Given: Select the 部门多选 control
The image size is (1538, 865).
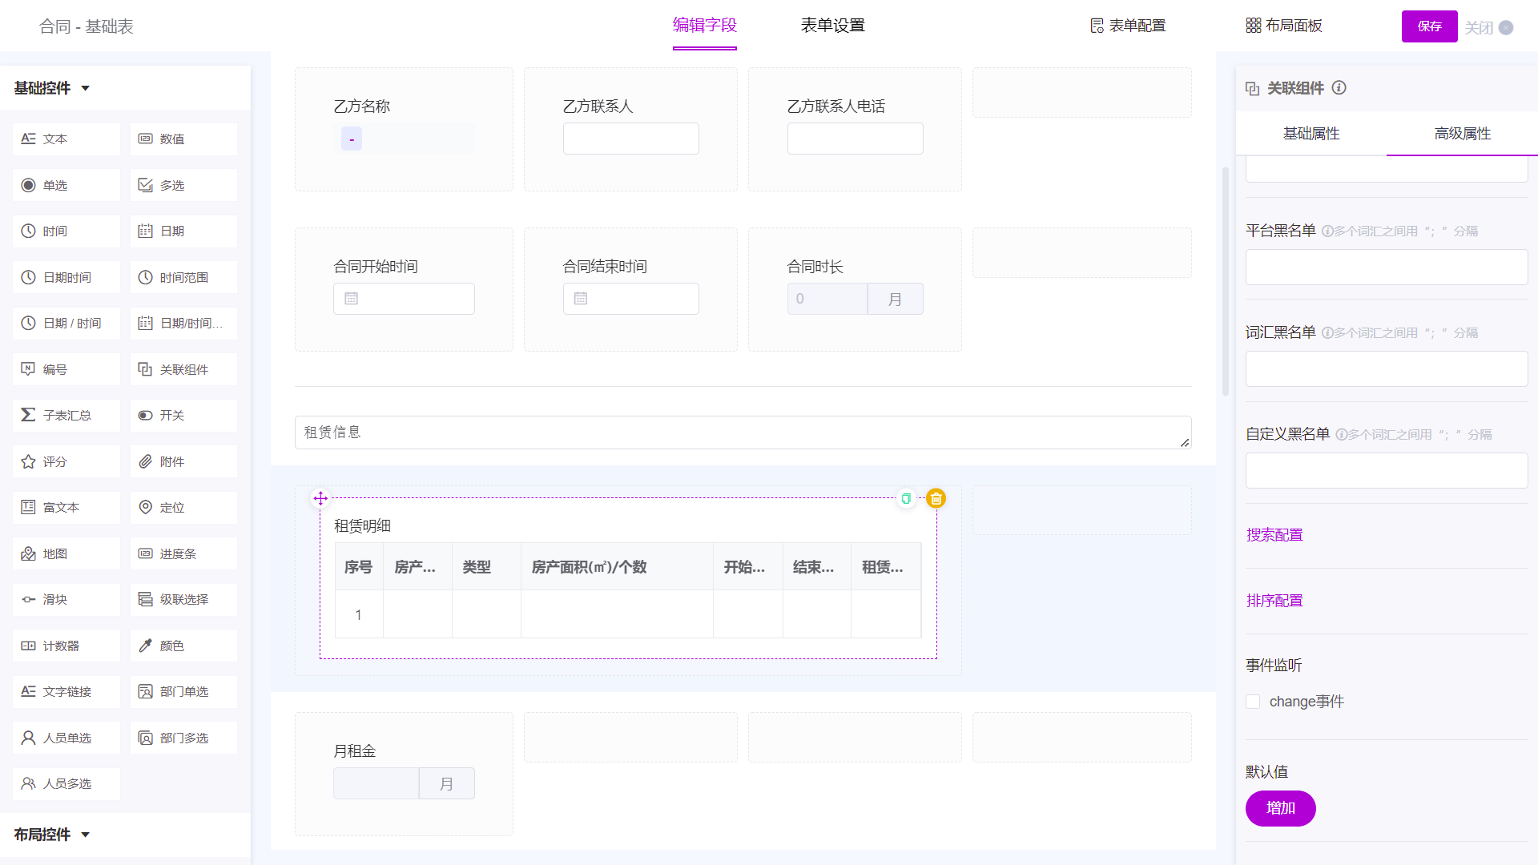Looking at the screenshot, I should tap(183, 738).
